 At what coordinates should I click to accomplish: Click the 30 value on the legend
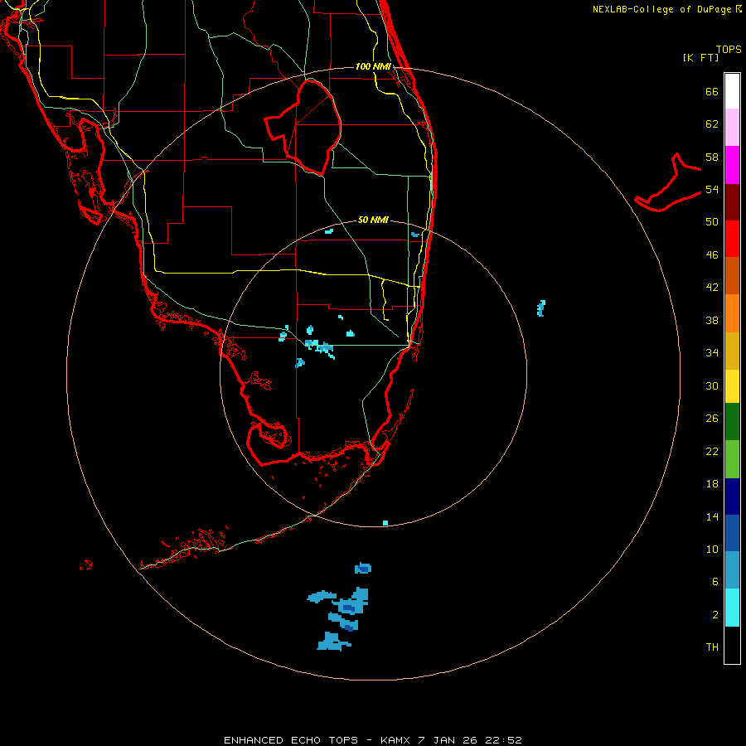point(712,385)
